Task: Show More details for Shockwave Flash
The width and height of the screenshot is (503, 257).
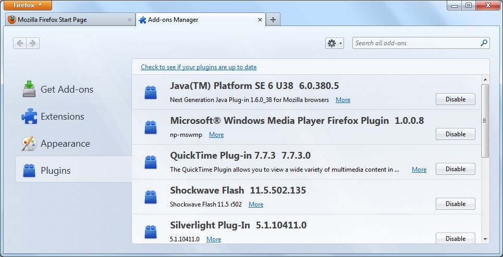Action: (x=256, y=204)
